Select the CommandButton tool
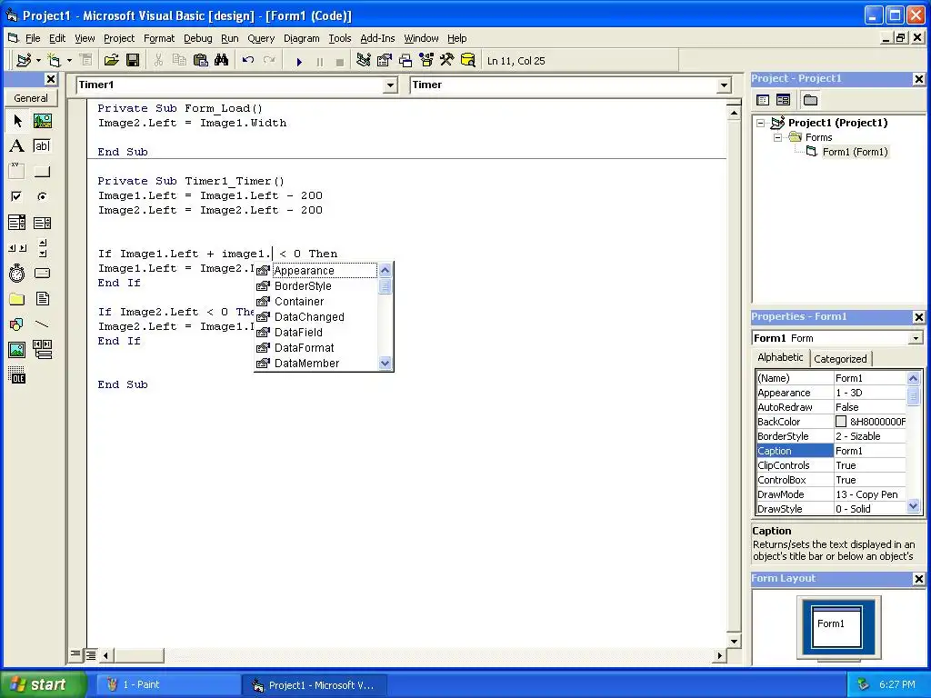 [x=42, y=172]
